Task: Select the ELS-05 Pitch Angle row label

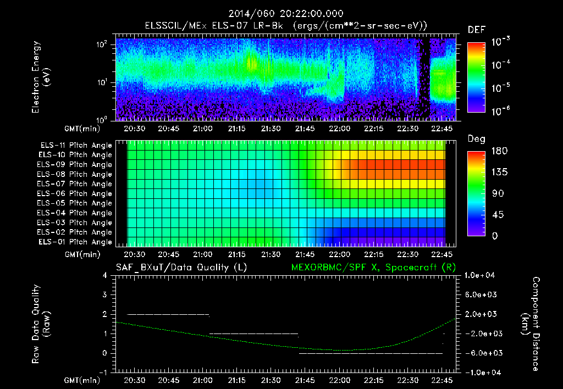Action: 75,203
